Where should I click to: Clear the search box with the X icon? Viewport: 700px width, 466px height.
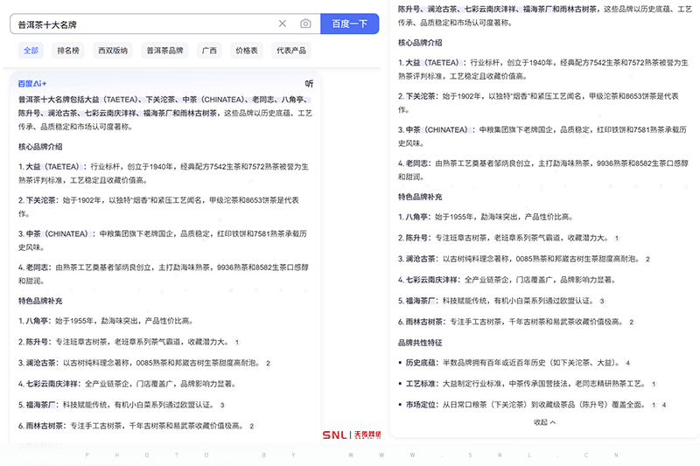(x=282, y=24)
